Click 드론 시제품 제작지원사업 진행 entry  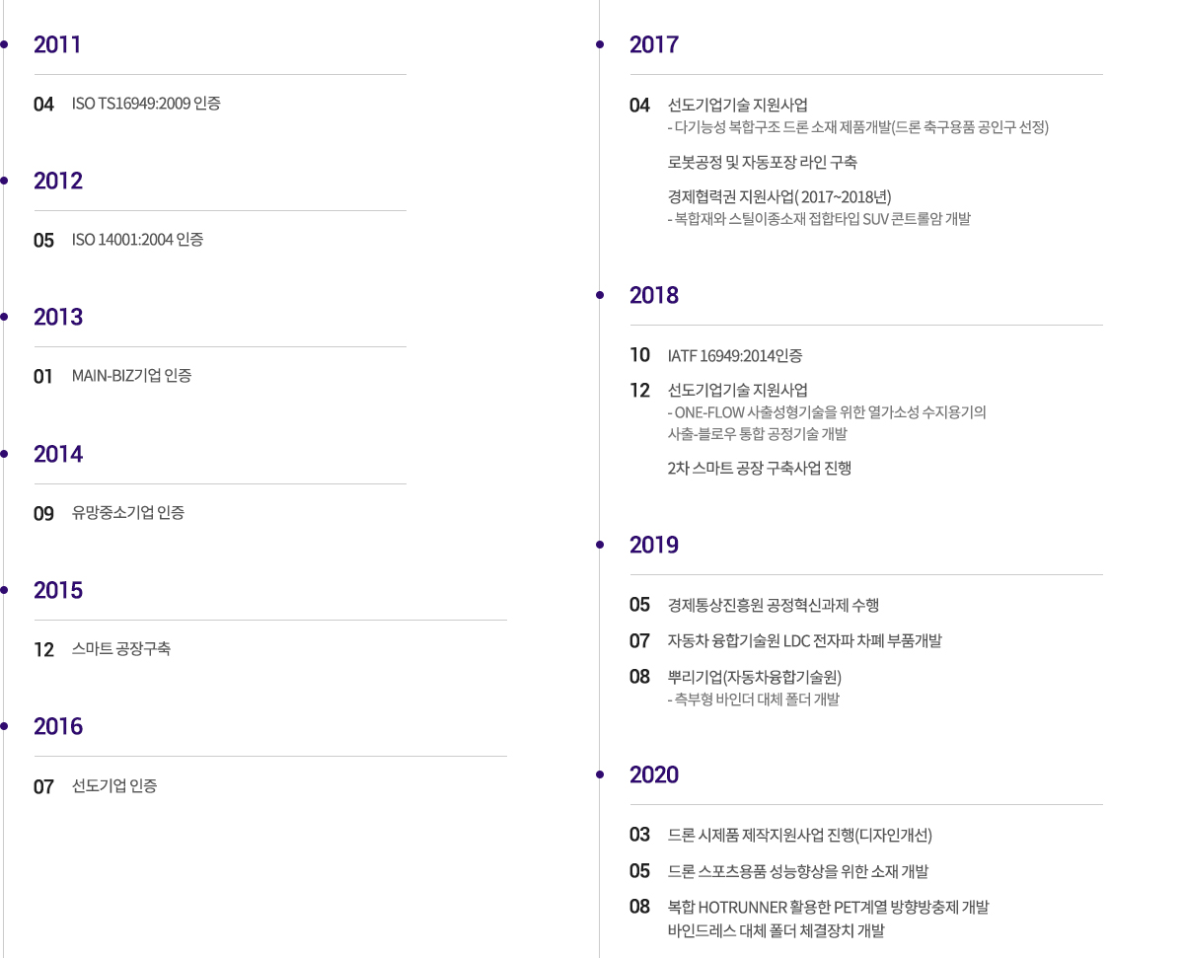(800, 836)
